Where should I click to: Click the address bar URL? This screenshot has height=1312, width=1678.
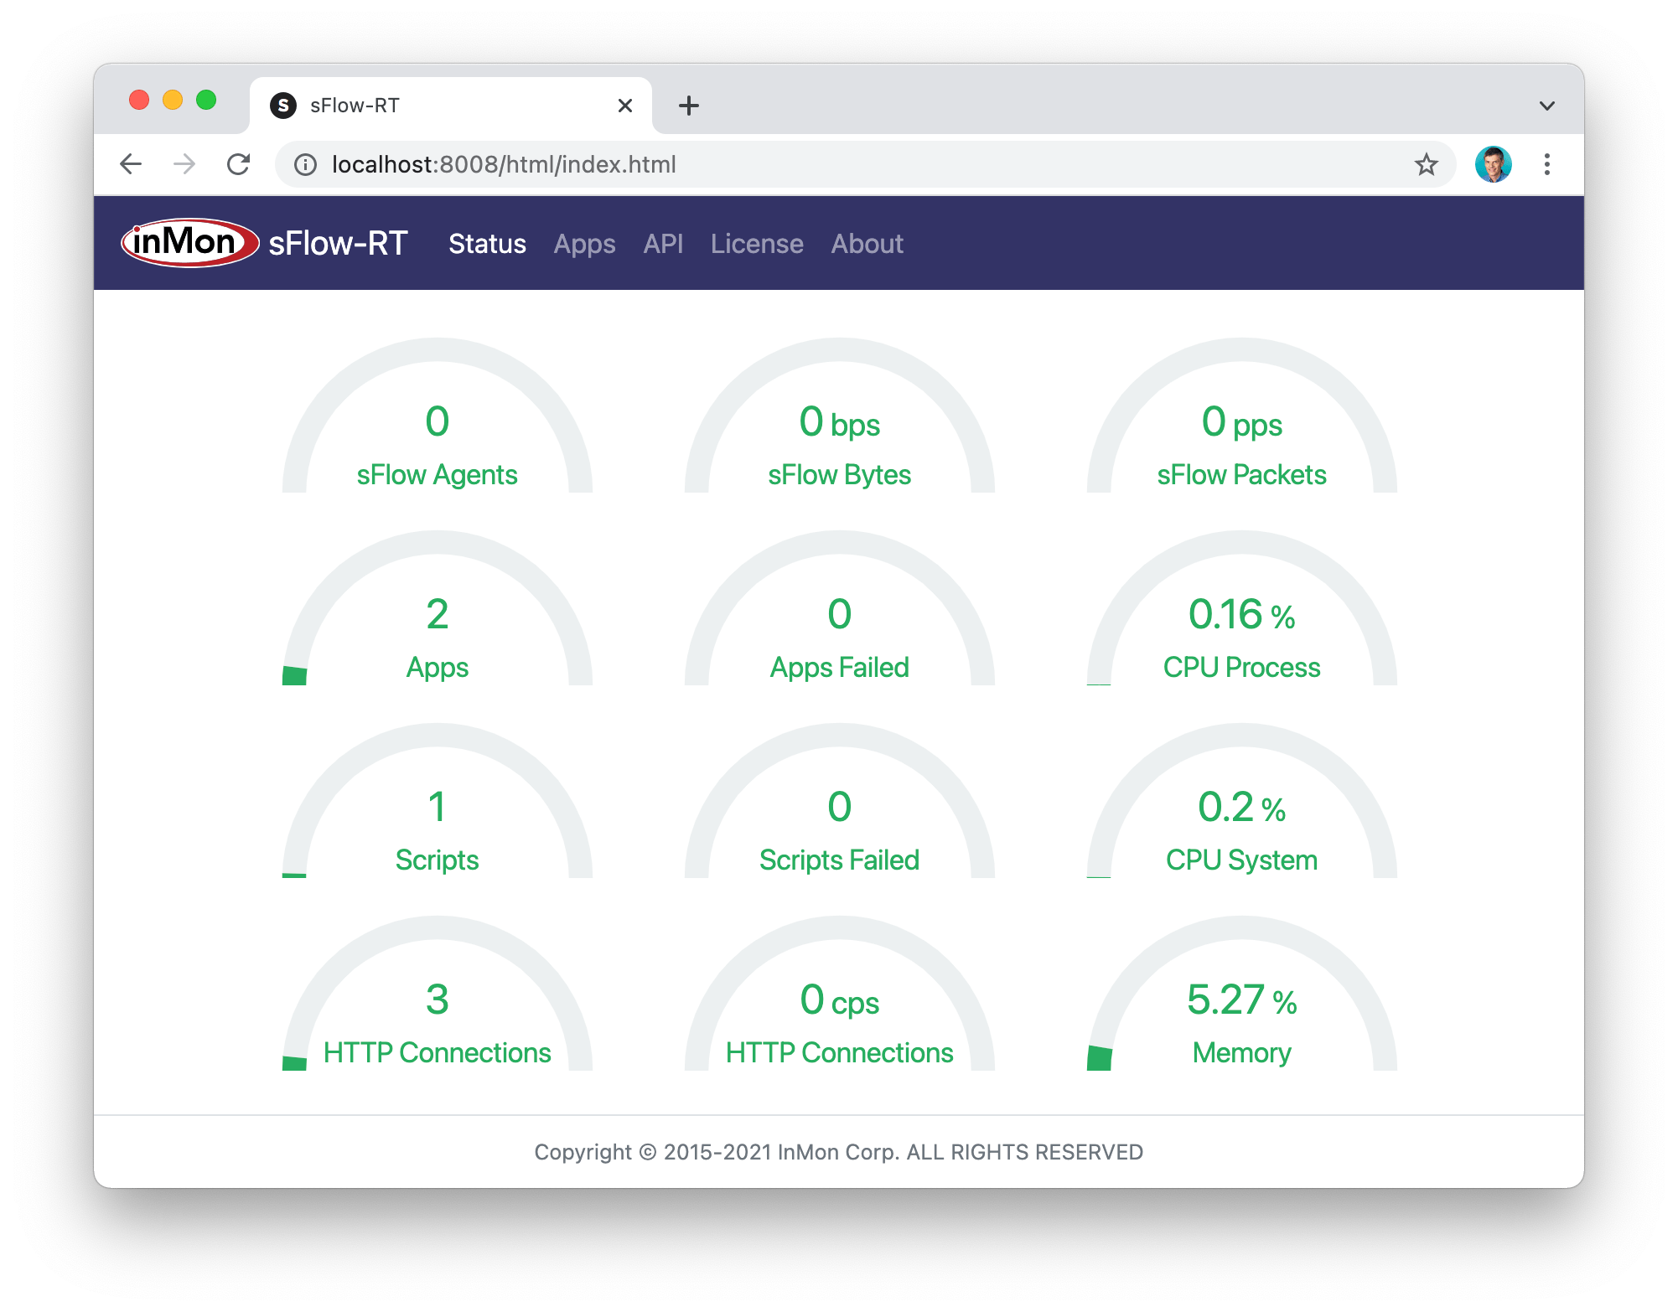click(504, 164)
